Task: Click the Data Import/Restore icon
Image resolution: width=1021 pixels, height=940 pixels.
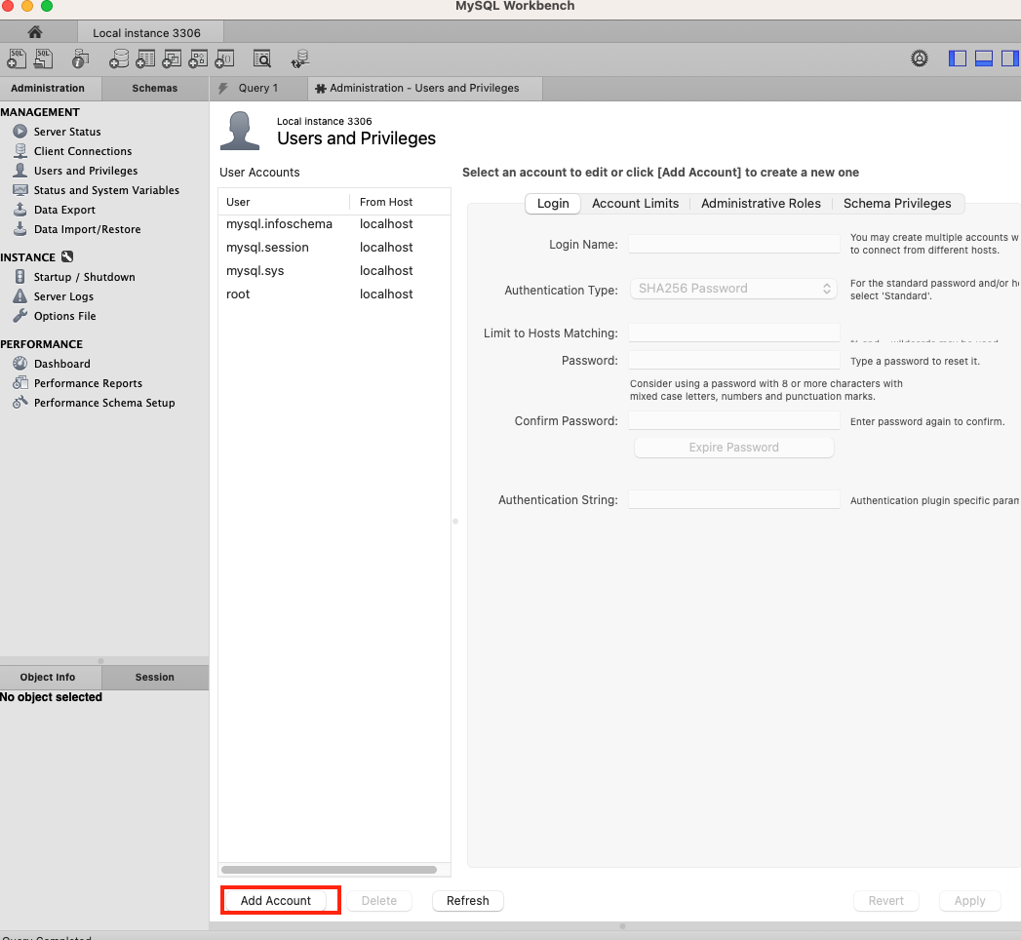Action: pos(20,229)
